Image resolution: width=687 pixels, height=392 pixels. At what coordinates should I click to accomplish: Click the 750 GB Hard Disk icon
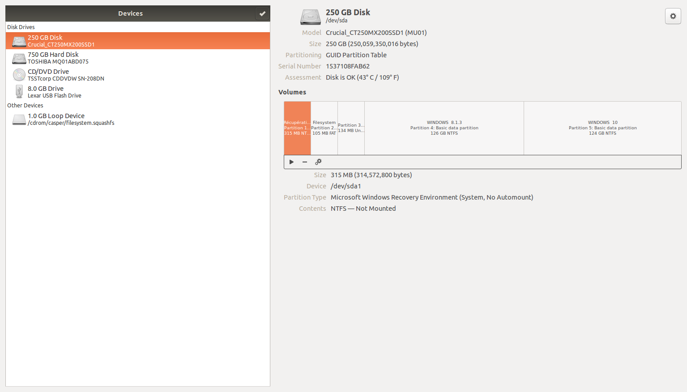(19, 58)
